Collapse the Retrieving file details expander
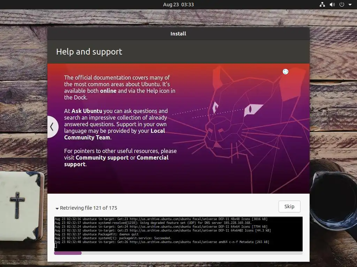 (x=57, y=208)
